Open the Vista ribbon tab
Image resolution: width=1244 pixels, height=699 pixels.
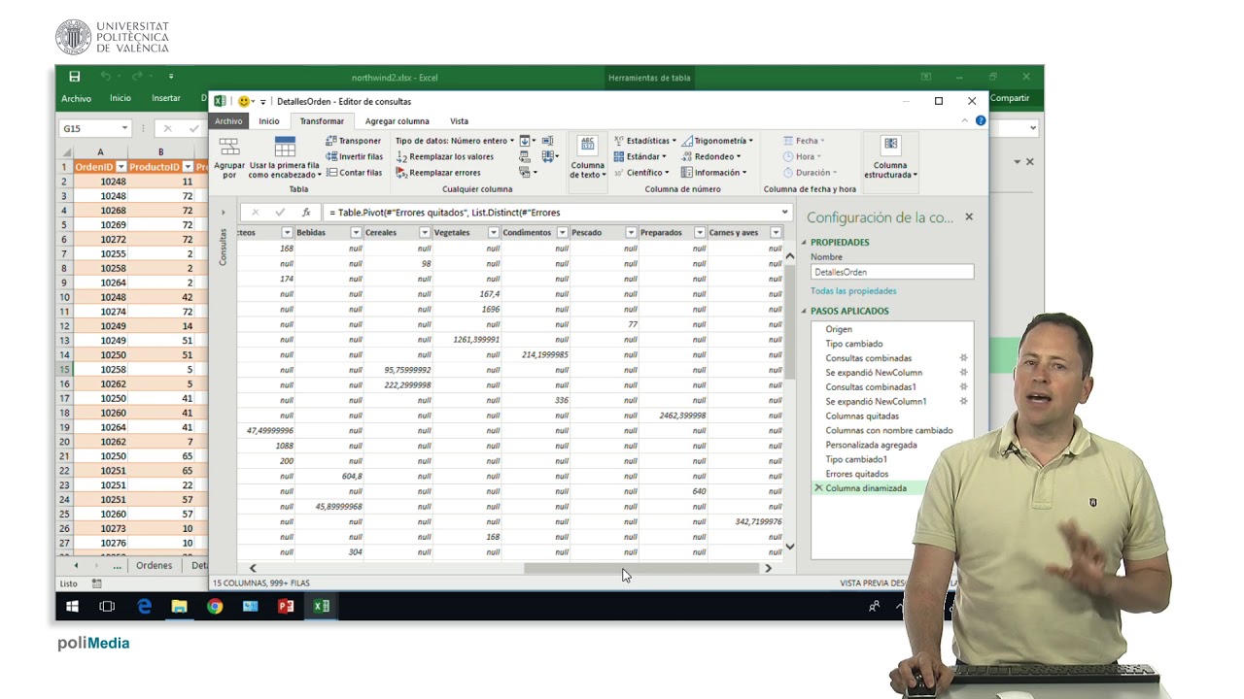click(459, 121)
